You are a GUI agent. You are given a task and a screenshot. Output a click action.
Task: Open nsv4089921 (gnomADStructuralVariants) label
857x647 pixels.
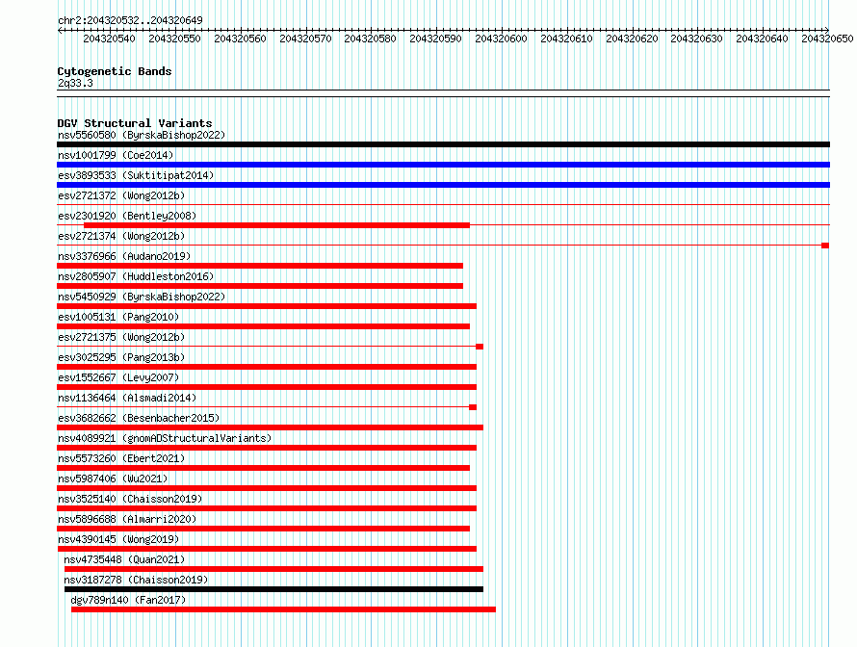(165, 438)
